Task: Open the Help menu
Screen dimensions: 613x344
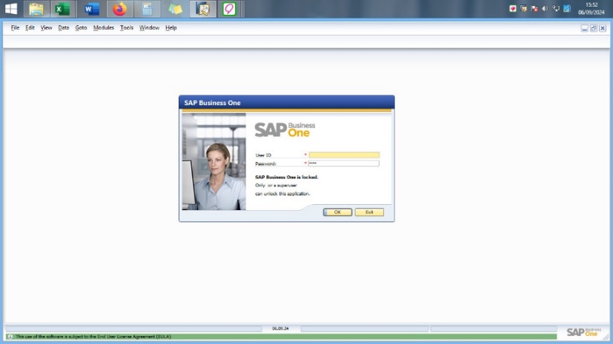Action: click(x=171, y=27)
